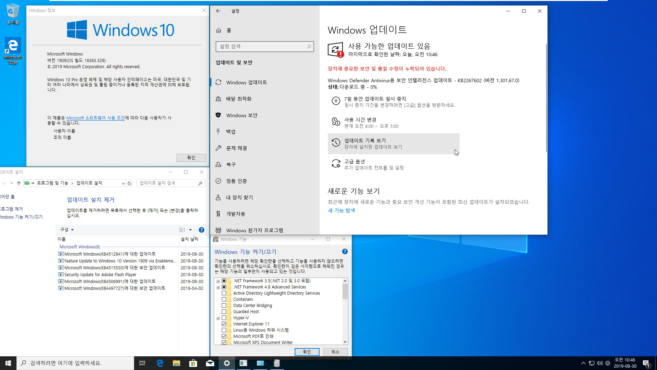Open the Microsoft Edge desktop shortcut
The image size is (657, 370).
pyautogui.click(x=13, y=51)
